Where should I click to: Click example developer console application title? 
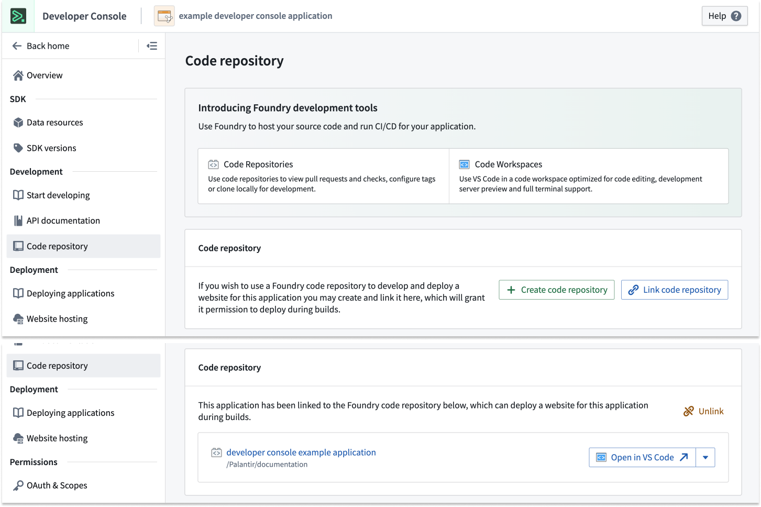[x=256, y=16]
